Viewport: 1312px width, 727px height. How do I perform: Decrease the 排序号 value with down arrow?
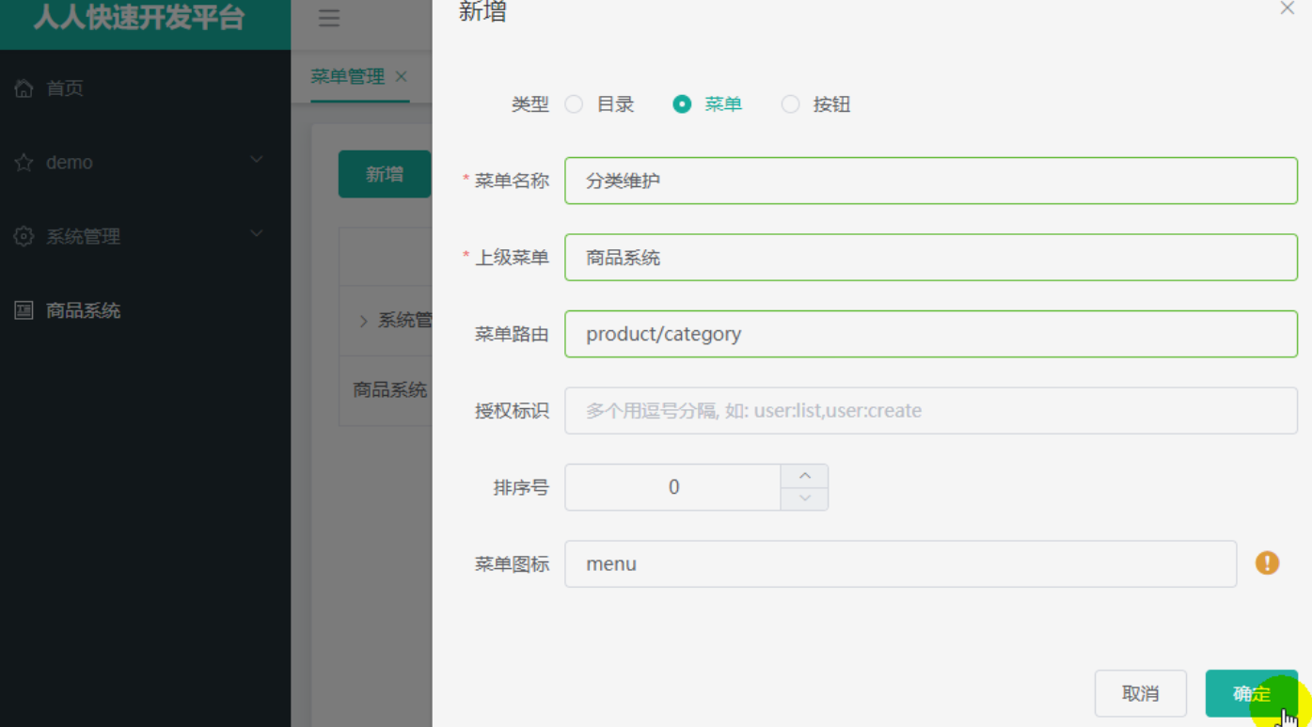pyautogui.click(x=804, y=498)
